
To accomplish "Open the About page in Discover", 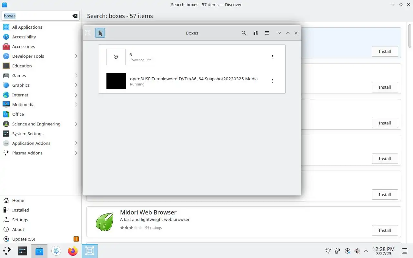I will (41, 229).
